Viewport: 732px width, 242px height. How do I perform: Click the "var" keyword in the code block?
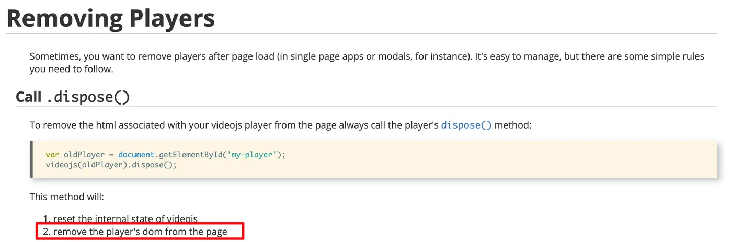click(x=52, y=155)
